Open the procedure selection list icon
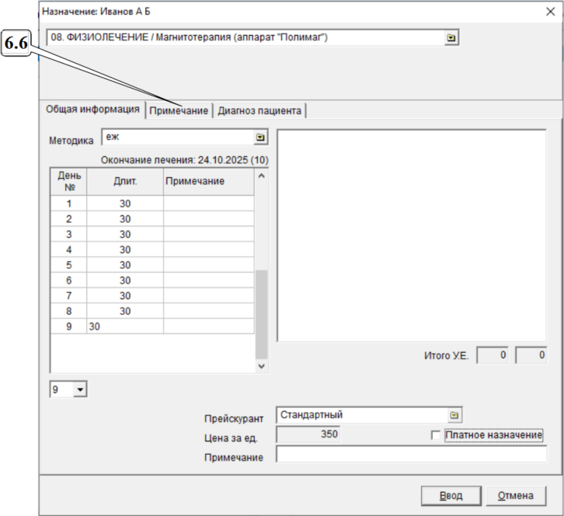564x516 pixels. pyautogui.click(x=451, y=37)
